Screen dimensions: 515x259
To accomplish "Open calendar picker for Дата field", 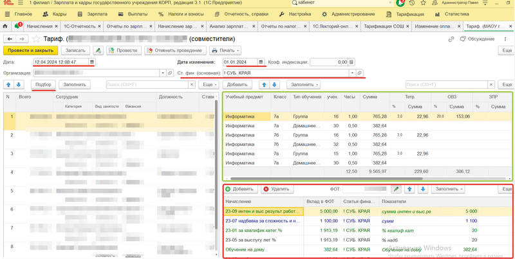I will pyautogui.click(x=92, y=62).
